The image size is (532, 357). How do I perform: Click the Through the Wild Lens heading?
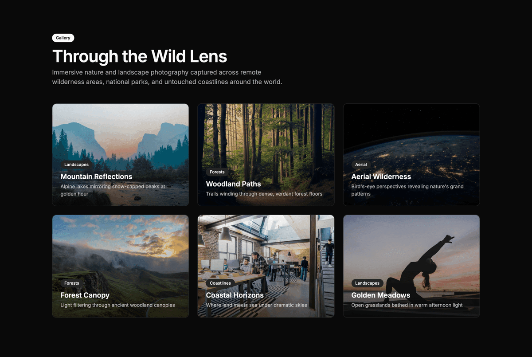(140, 56)
